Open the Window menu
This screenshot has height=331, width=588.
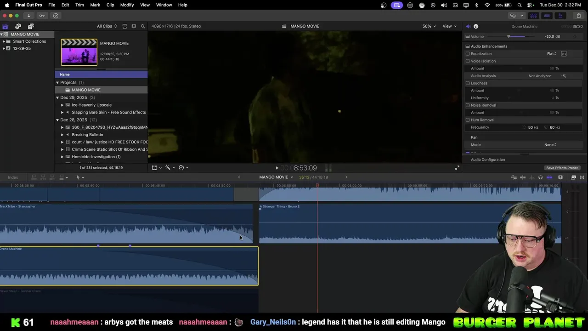click(x=164, y=5)
